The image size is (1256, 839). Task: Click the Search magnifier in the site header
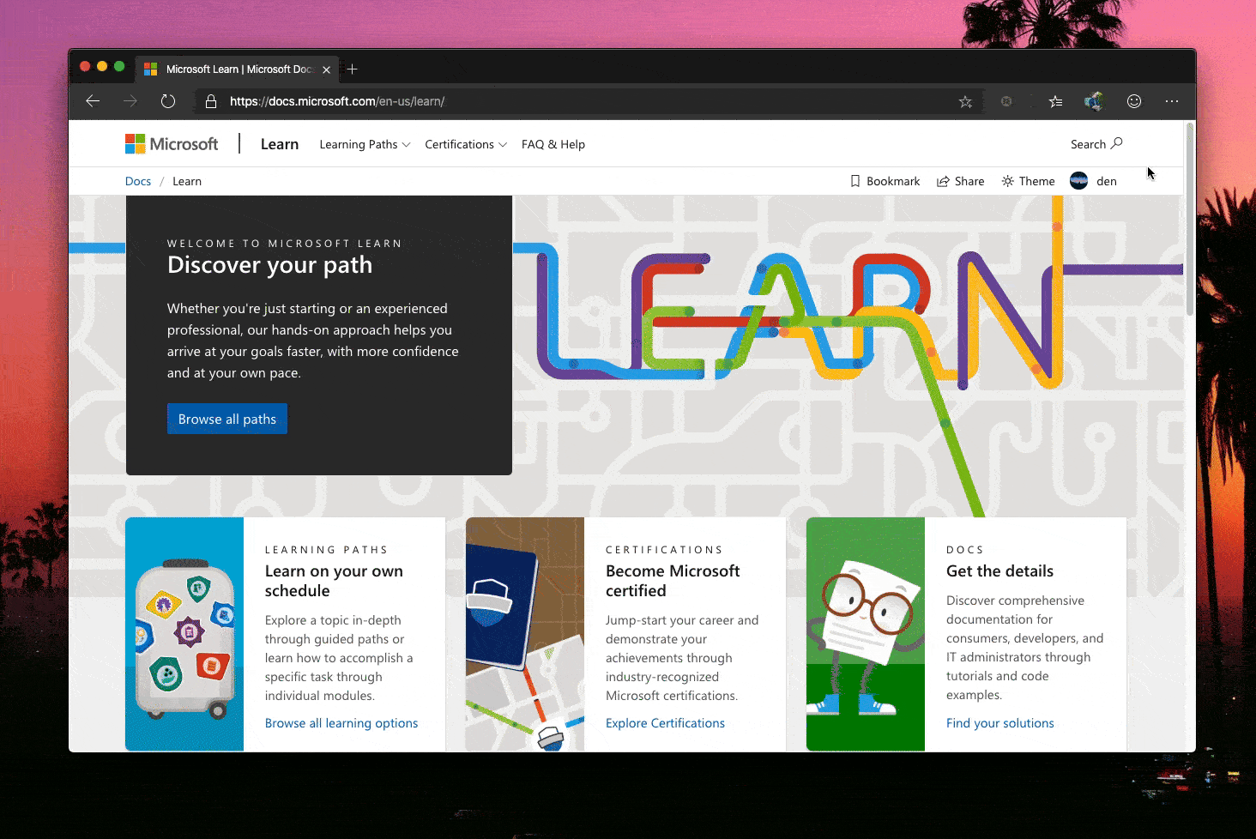tap(1096, 144)
